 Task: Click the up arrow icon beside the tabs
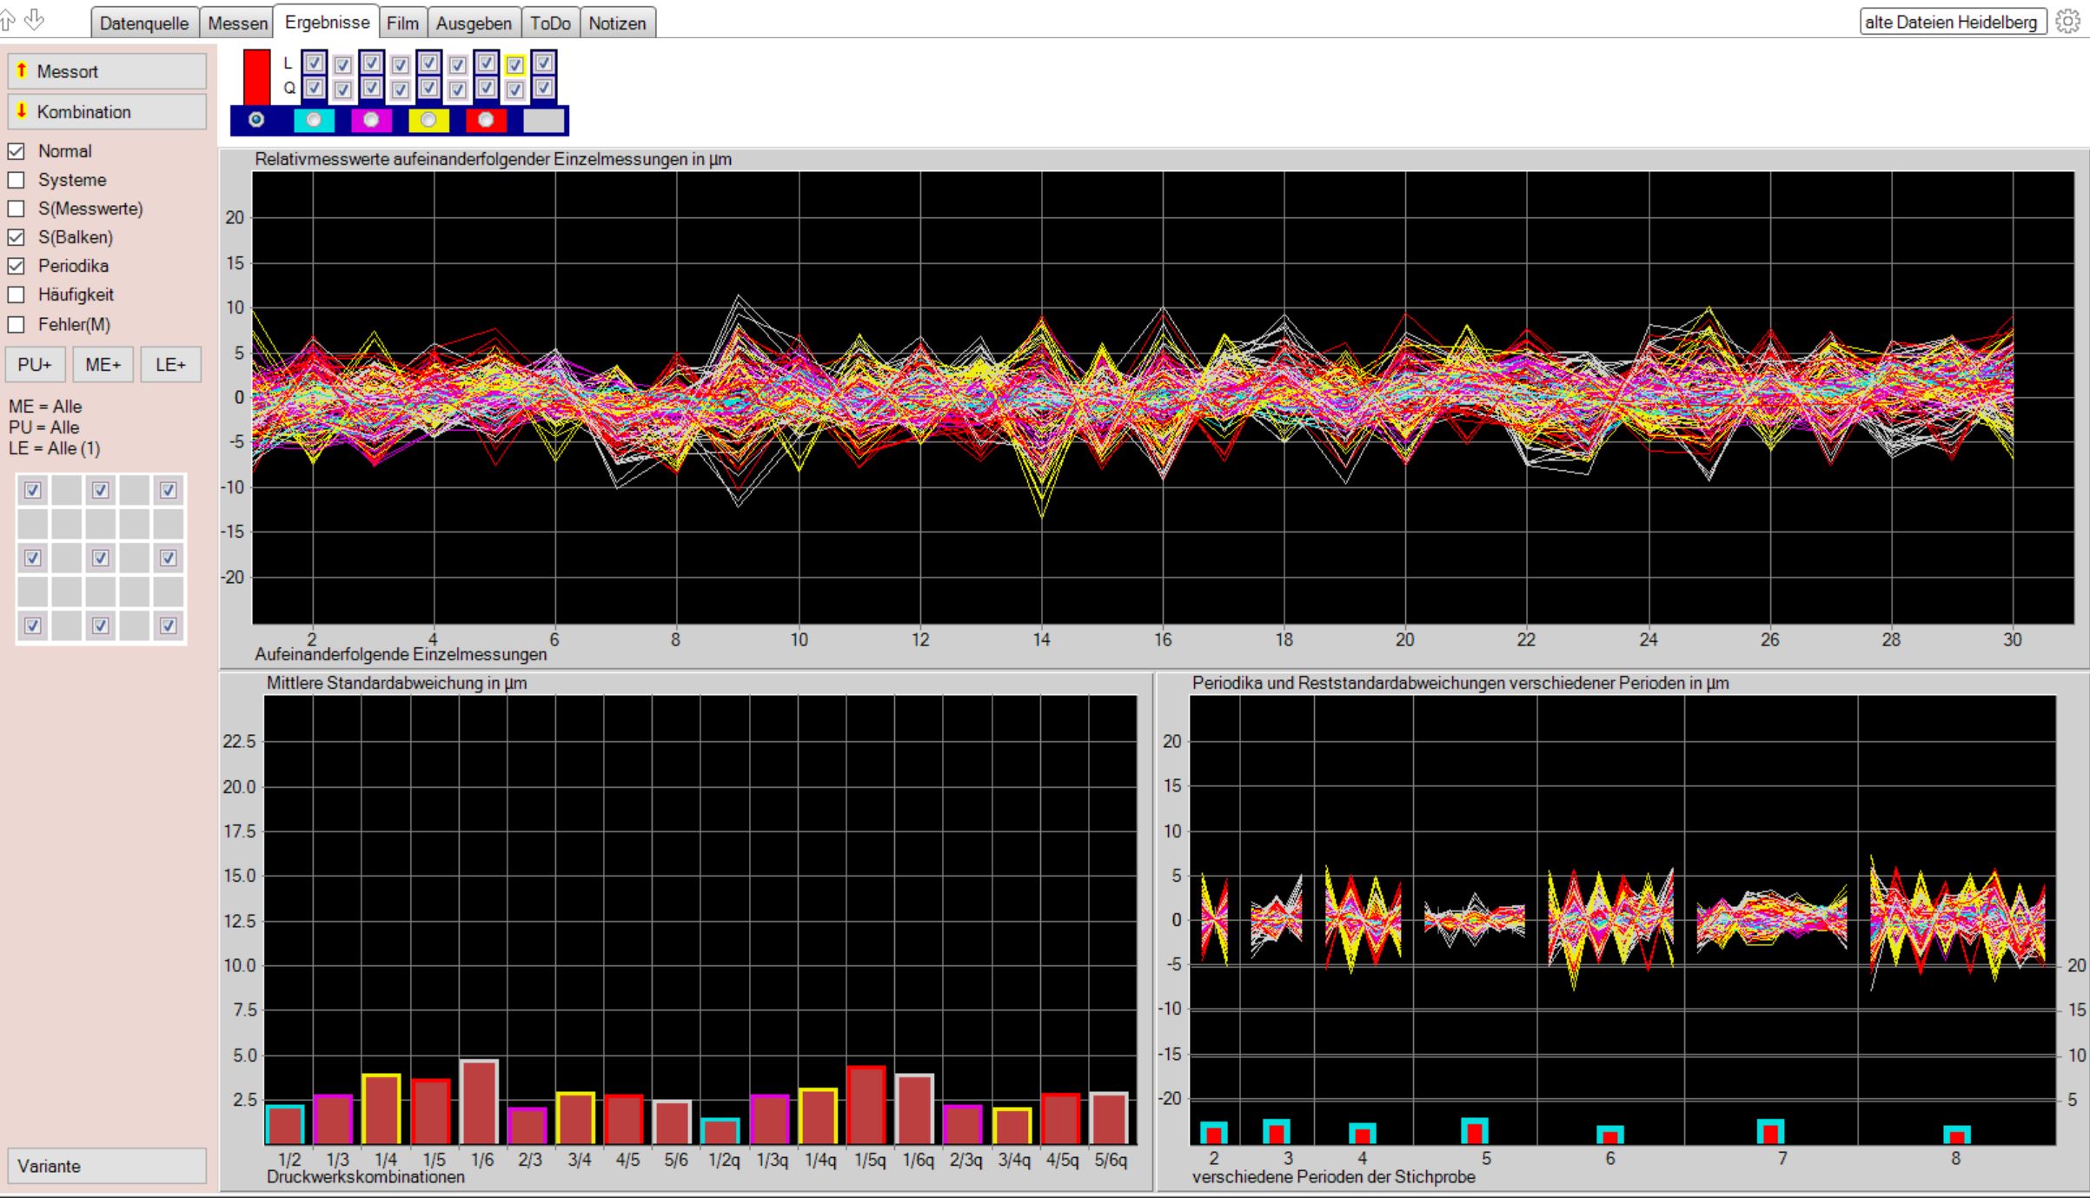[x=8, y=19]
